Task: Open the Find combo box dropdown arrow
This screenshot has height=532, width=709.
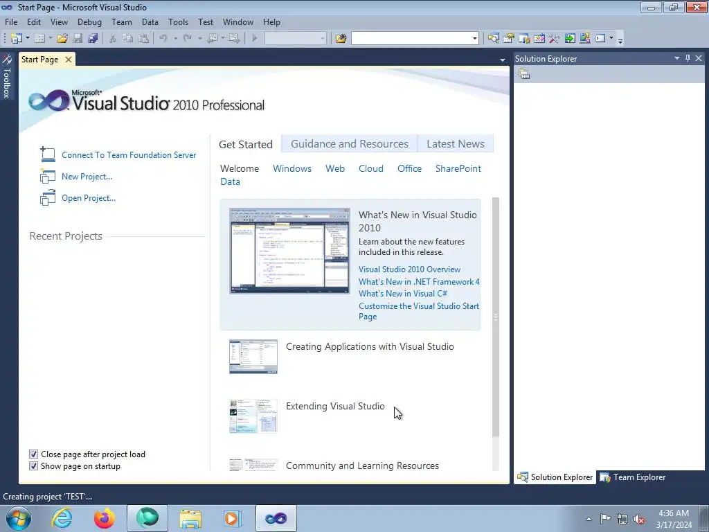Action: pos(474,39)
